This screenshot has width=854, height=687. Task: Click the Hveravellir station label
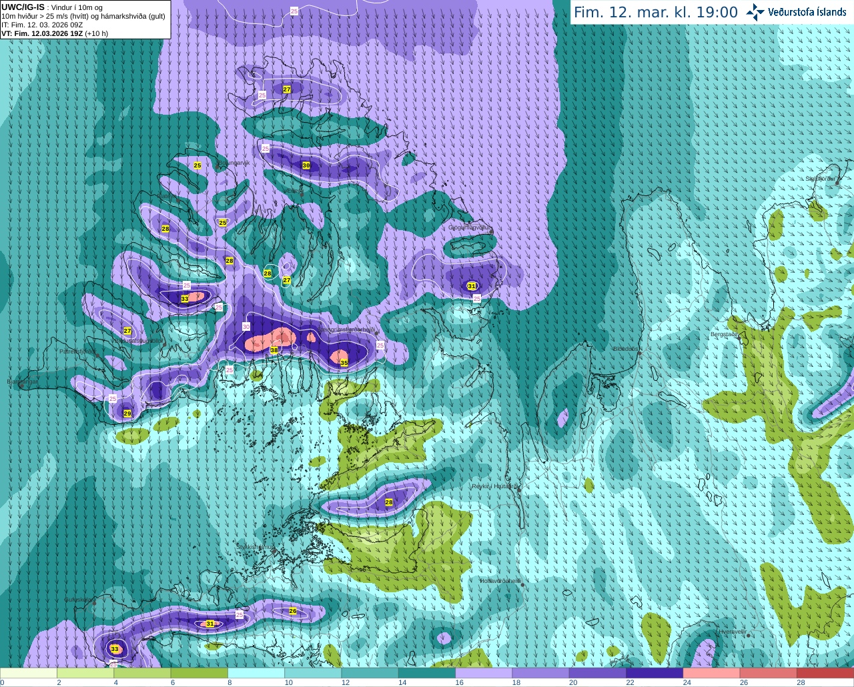[x=733, y=631]
